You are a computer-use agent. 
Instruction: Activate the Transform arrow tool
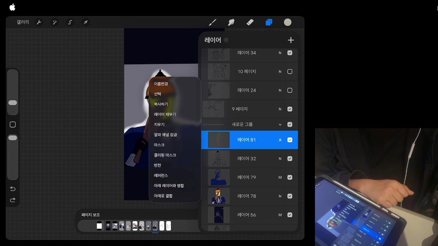[86, 22]
